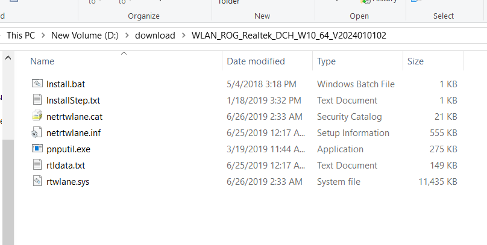The image size is (487, 245).
Task: Click the rtwlane.sys system file icon
Action: [x=37, y=181]
